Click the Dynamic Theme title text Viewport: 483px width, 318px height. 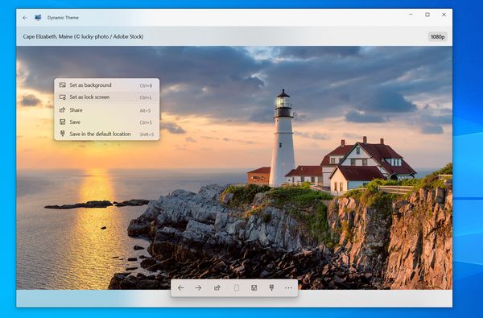(63, 18)
